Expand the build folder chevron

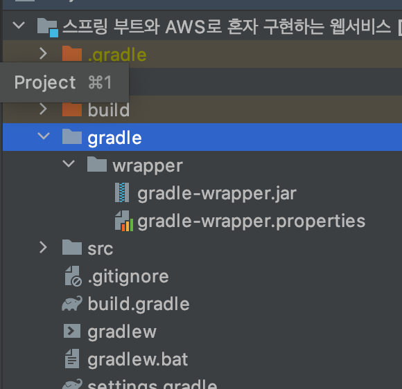tap(44, 109)
